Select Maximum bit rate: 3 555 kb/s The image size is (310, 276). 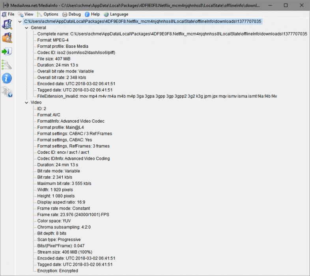64,183
